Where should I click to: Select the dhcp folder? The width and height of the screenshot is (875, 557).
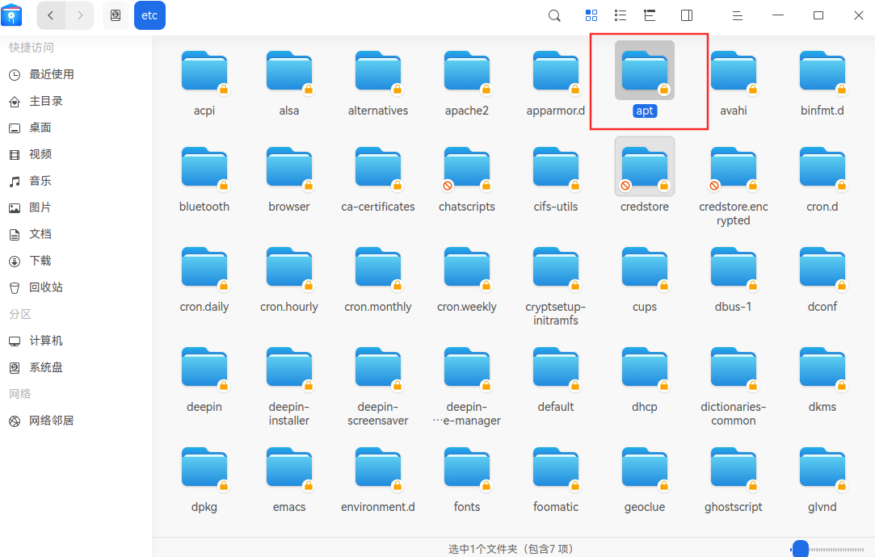point(645,380)
